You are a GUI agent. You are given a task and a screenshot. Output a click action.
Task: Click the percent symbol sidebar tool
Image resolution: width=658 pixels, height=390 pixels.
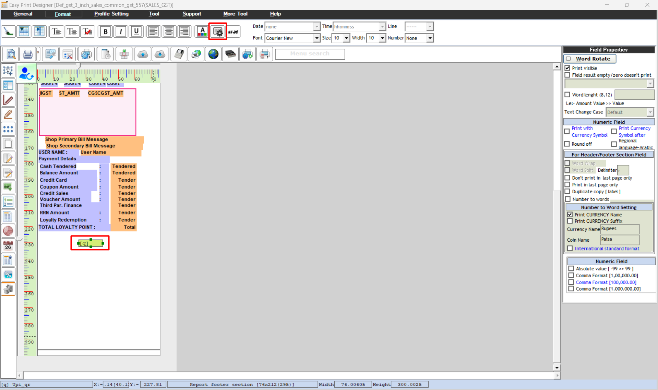click(8, 275)
